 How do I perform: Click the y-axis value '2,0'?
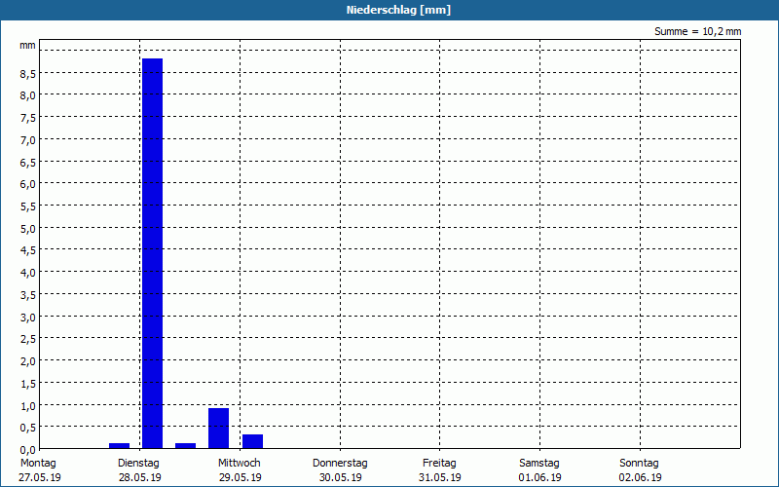tap(28, 361)
